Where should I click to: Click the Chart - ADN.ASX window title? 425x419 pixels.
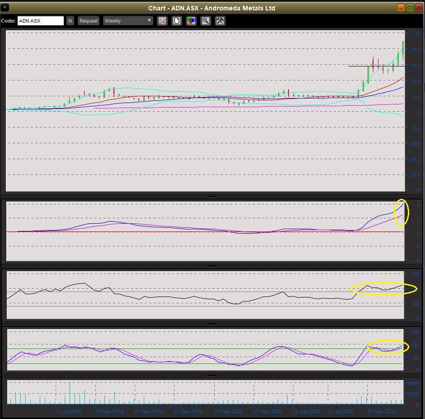212,8
